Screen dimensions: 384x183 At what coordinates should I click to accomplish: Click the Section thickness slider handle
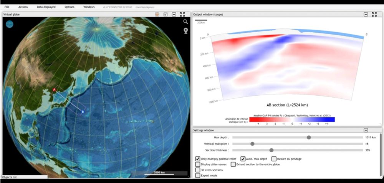271,150
